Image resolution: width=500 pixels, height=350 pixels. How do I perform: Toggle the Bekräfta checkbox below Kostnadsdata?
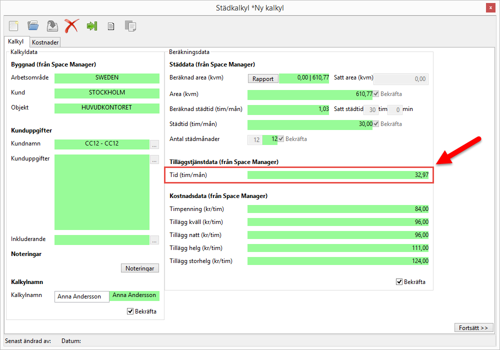coord(399,282)
